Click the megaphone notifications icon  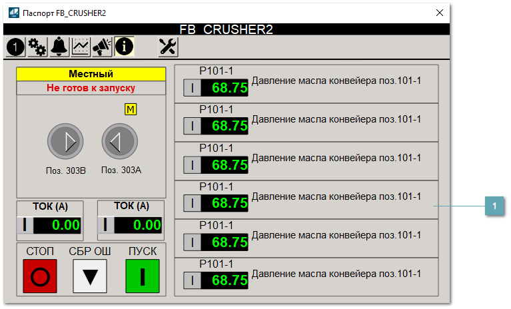[102, 47]
